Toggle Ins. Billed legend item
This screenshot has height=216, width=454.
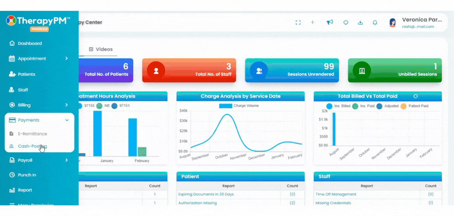tap(338, 106)
